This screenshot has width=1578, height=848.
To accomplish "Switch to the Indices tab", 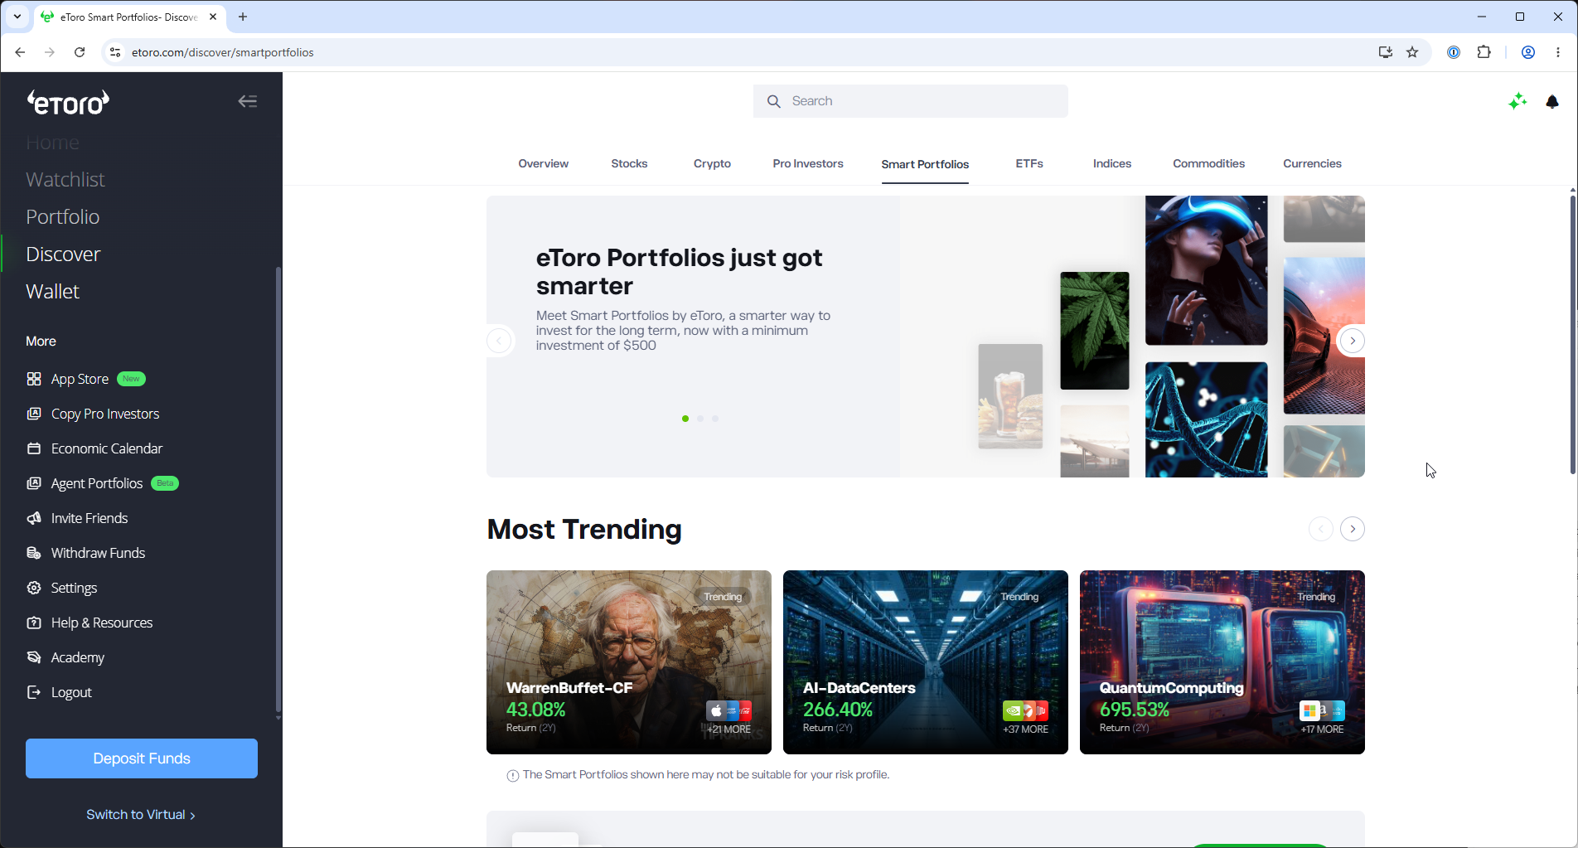I will pyautogui.click(x=1112, y=163).
